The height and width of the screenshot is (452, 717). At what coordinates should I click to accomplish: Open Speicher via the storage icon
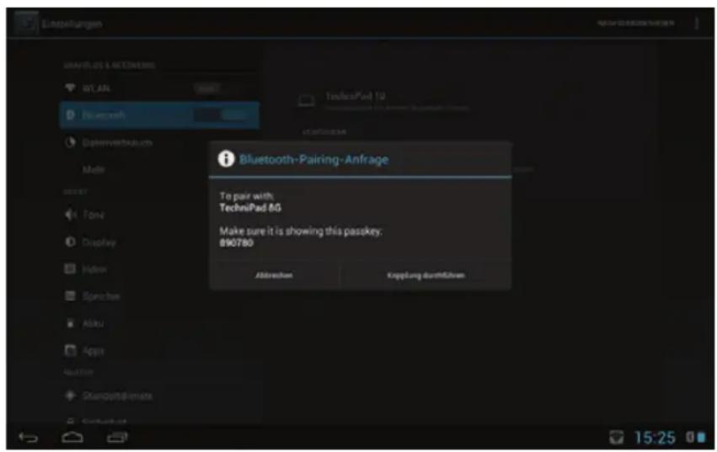tap(70, 295)
